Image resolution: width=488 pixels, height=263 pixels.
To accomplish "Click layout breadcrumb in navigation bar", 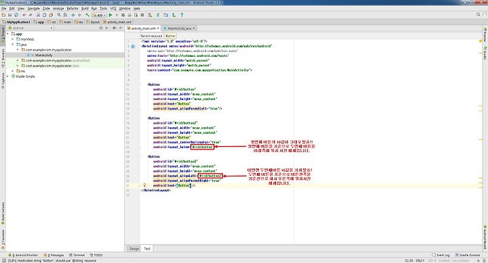I will click(x=93, y=22).
